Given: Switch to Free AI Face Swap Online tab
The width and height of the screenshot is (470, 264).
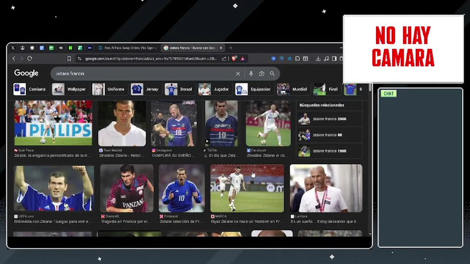Looking at the screenshot, I should 127,48.
